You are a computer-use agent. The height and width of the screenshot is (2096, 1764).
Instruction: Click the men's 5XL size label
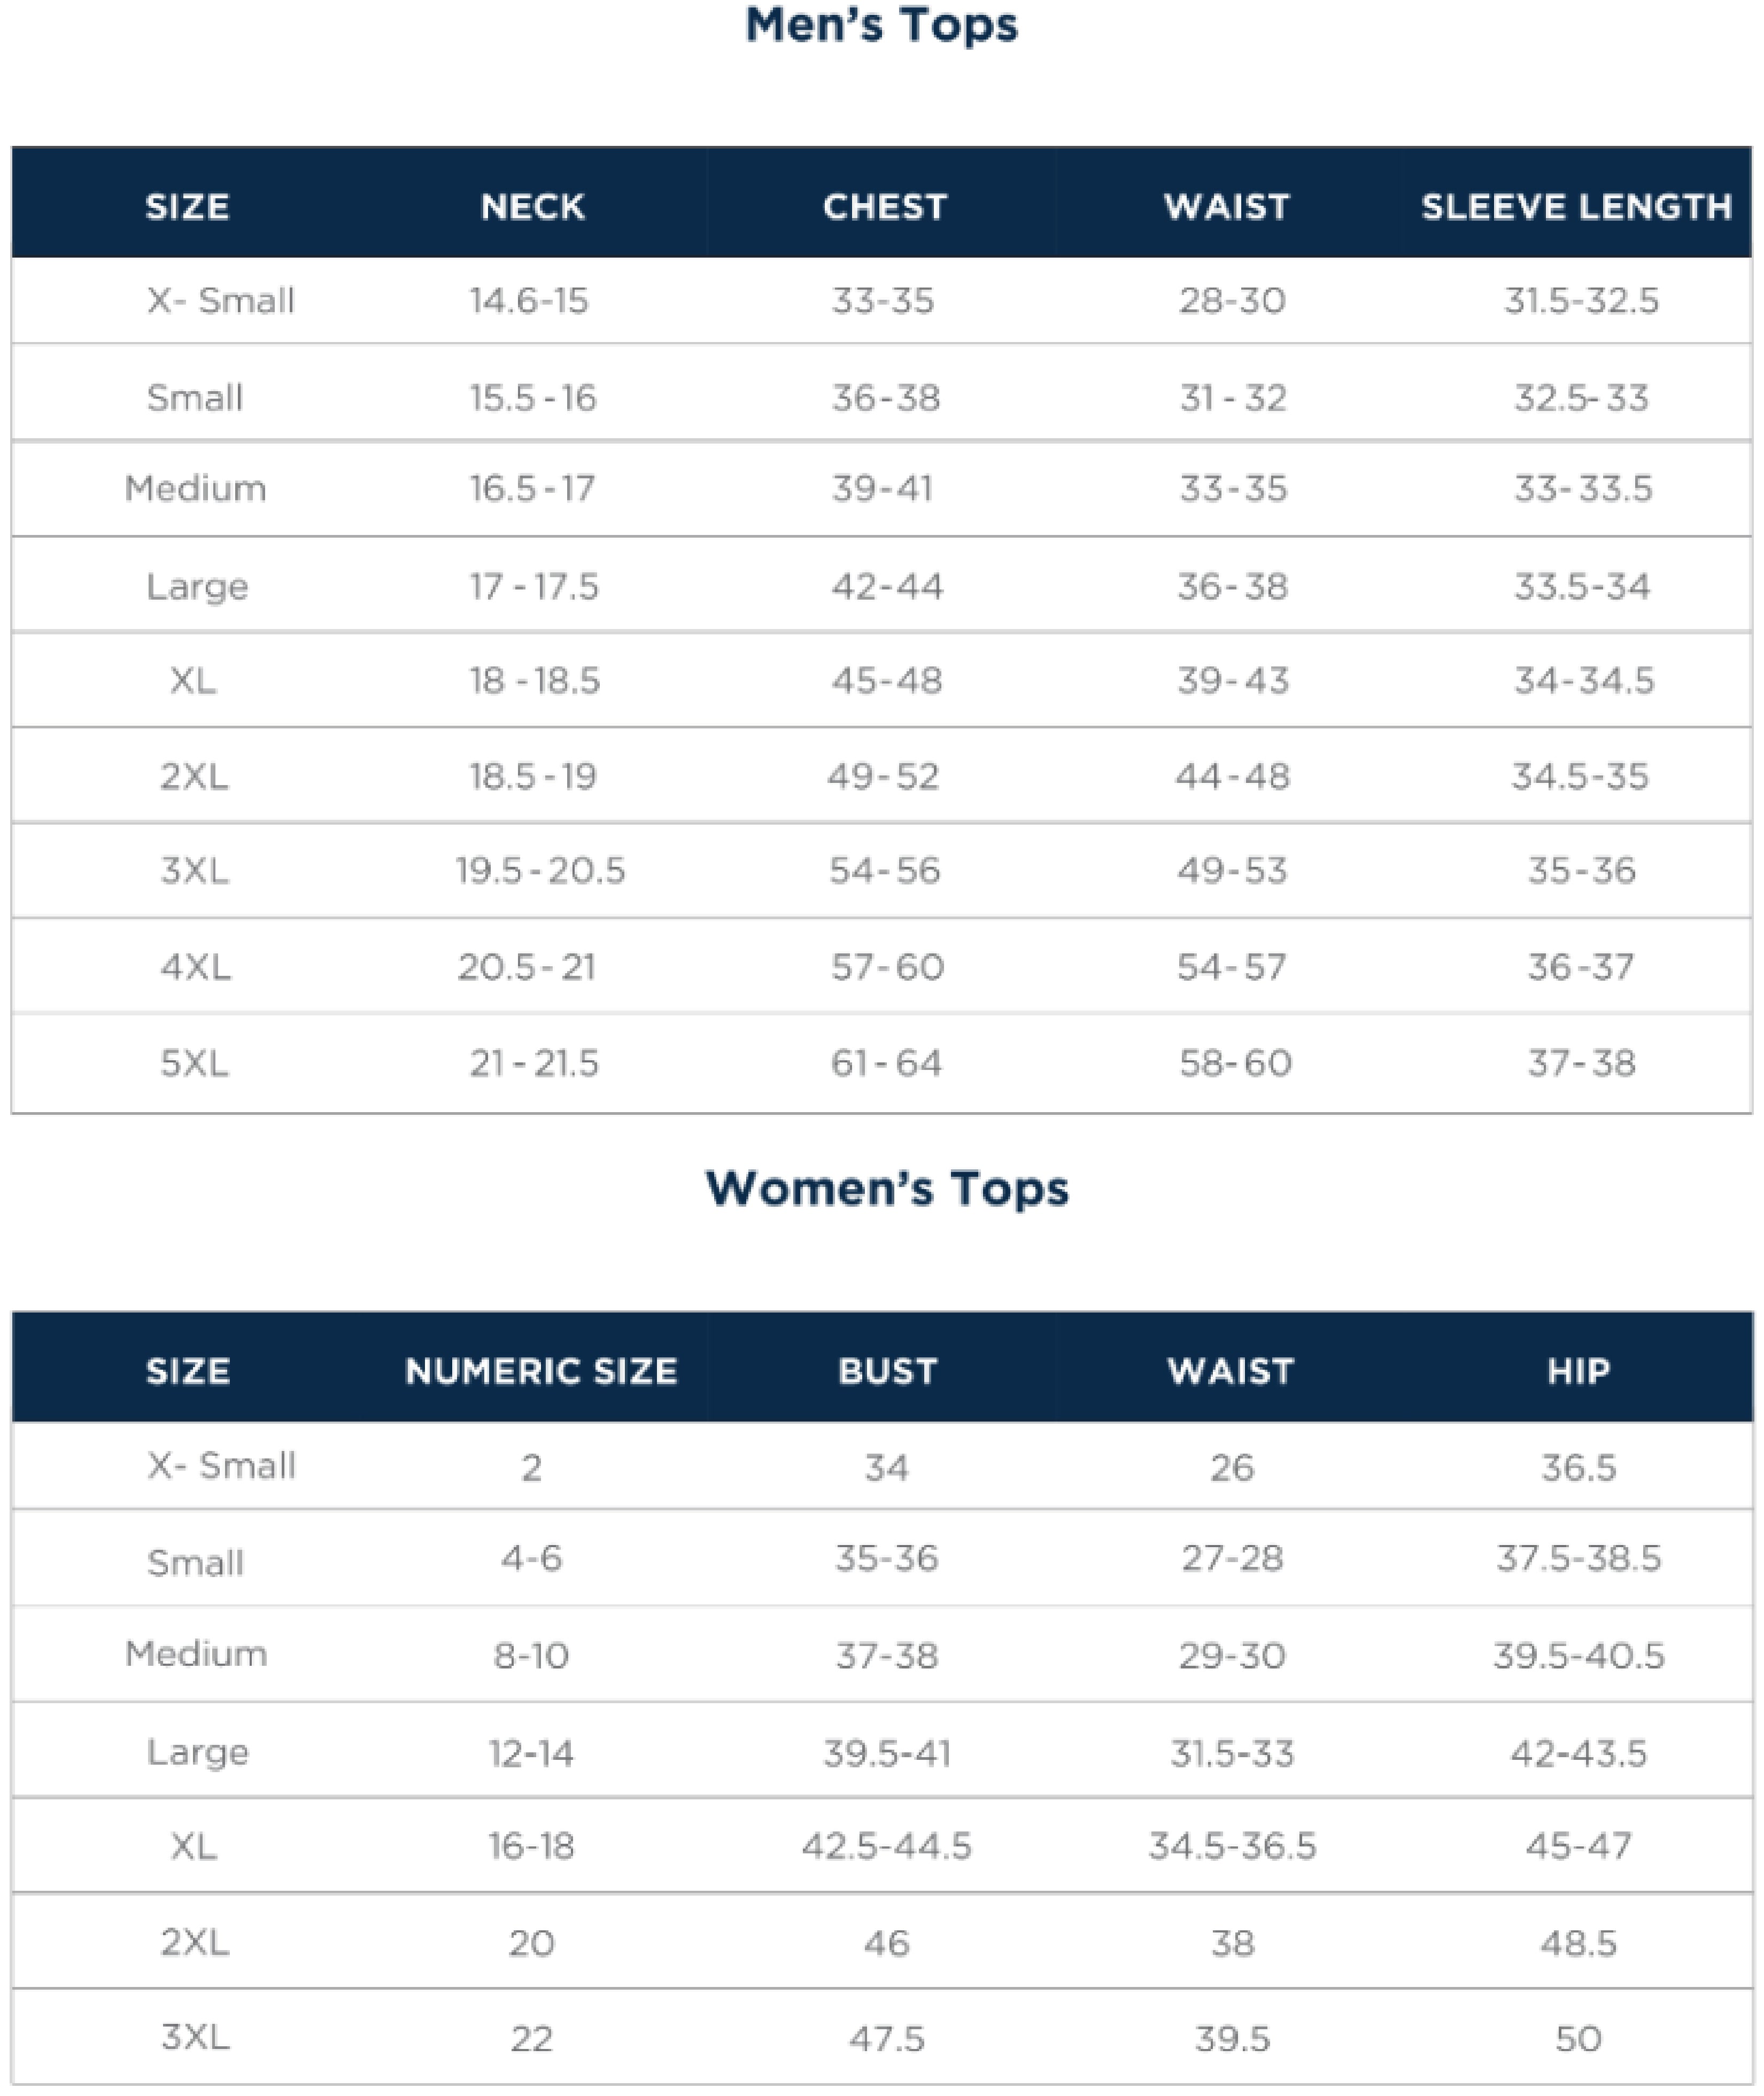[195, 1062]
